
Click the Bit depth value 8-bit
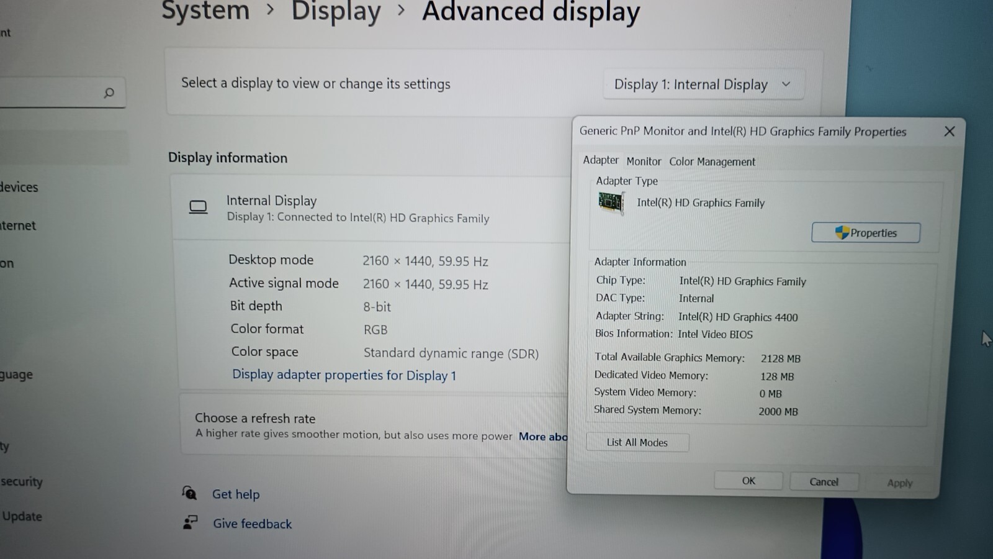click(x=377, y=307)
